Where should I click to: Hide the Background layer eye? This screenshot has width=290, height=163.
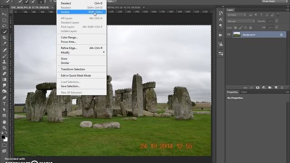coord(229,34)
